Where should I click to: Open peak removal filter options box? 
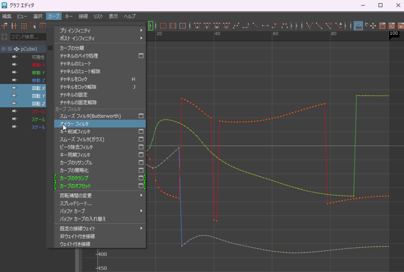pyautogui.click(x=141, y=147)
